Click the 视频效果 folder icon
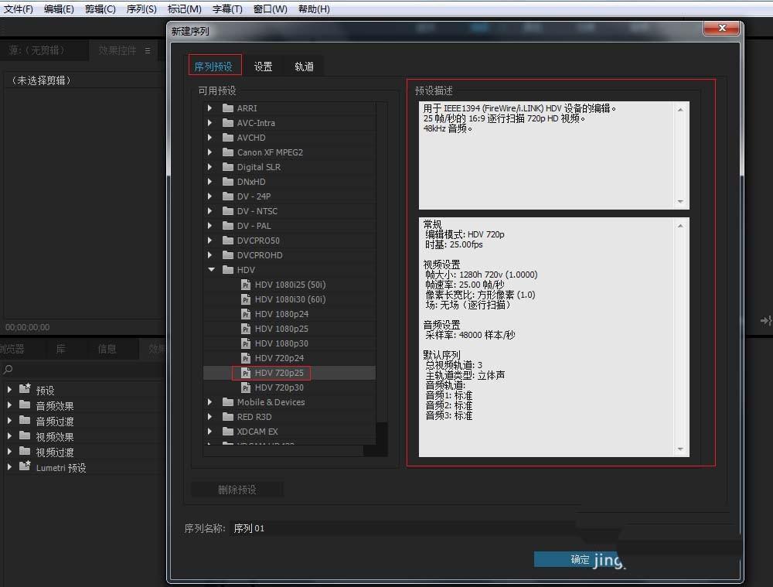 25,436
